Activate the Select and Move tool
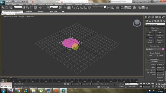 [40, 8]
